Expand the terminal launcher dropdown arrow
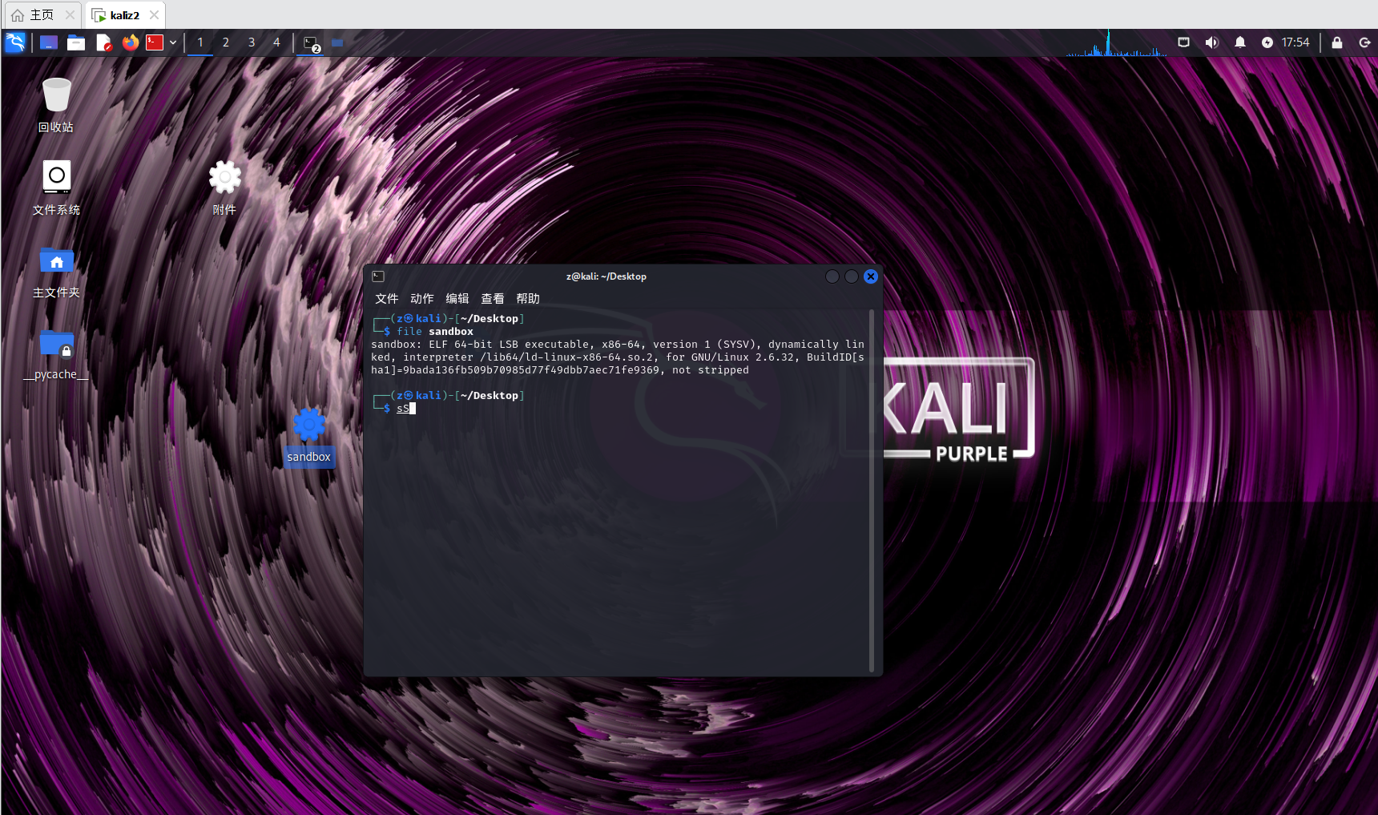 pos(173,42)
